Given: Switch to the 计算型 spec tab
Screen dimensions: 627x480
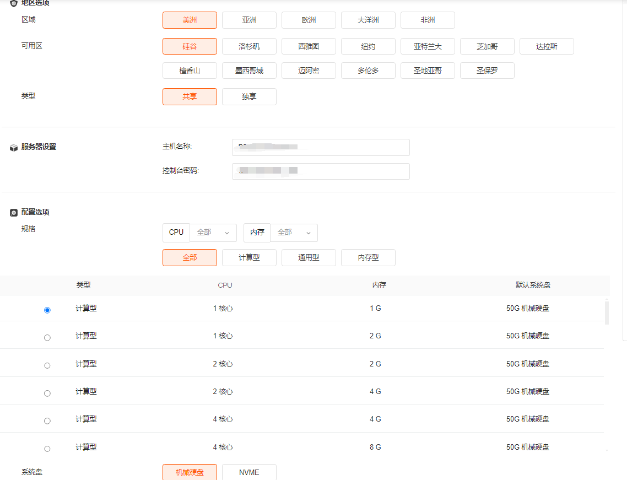Looking at the screenshot, I should pyautogui.click(x=249, y=258).
